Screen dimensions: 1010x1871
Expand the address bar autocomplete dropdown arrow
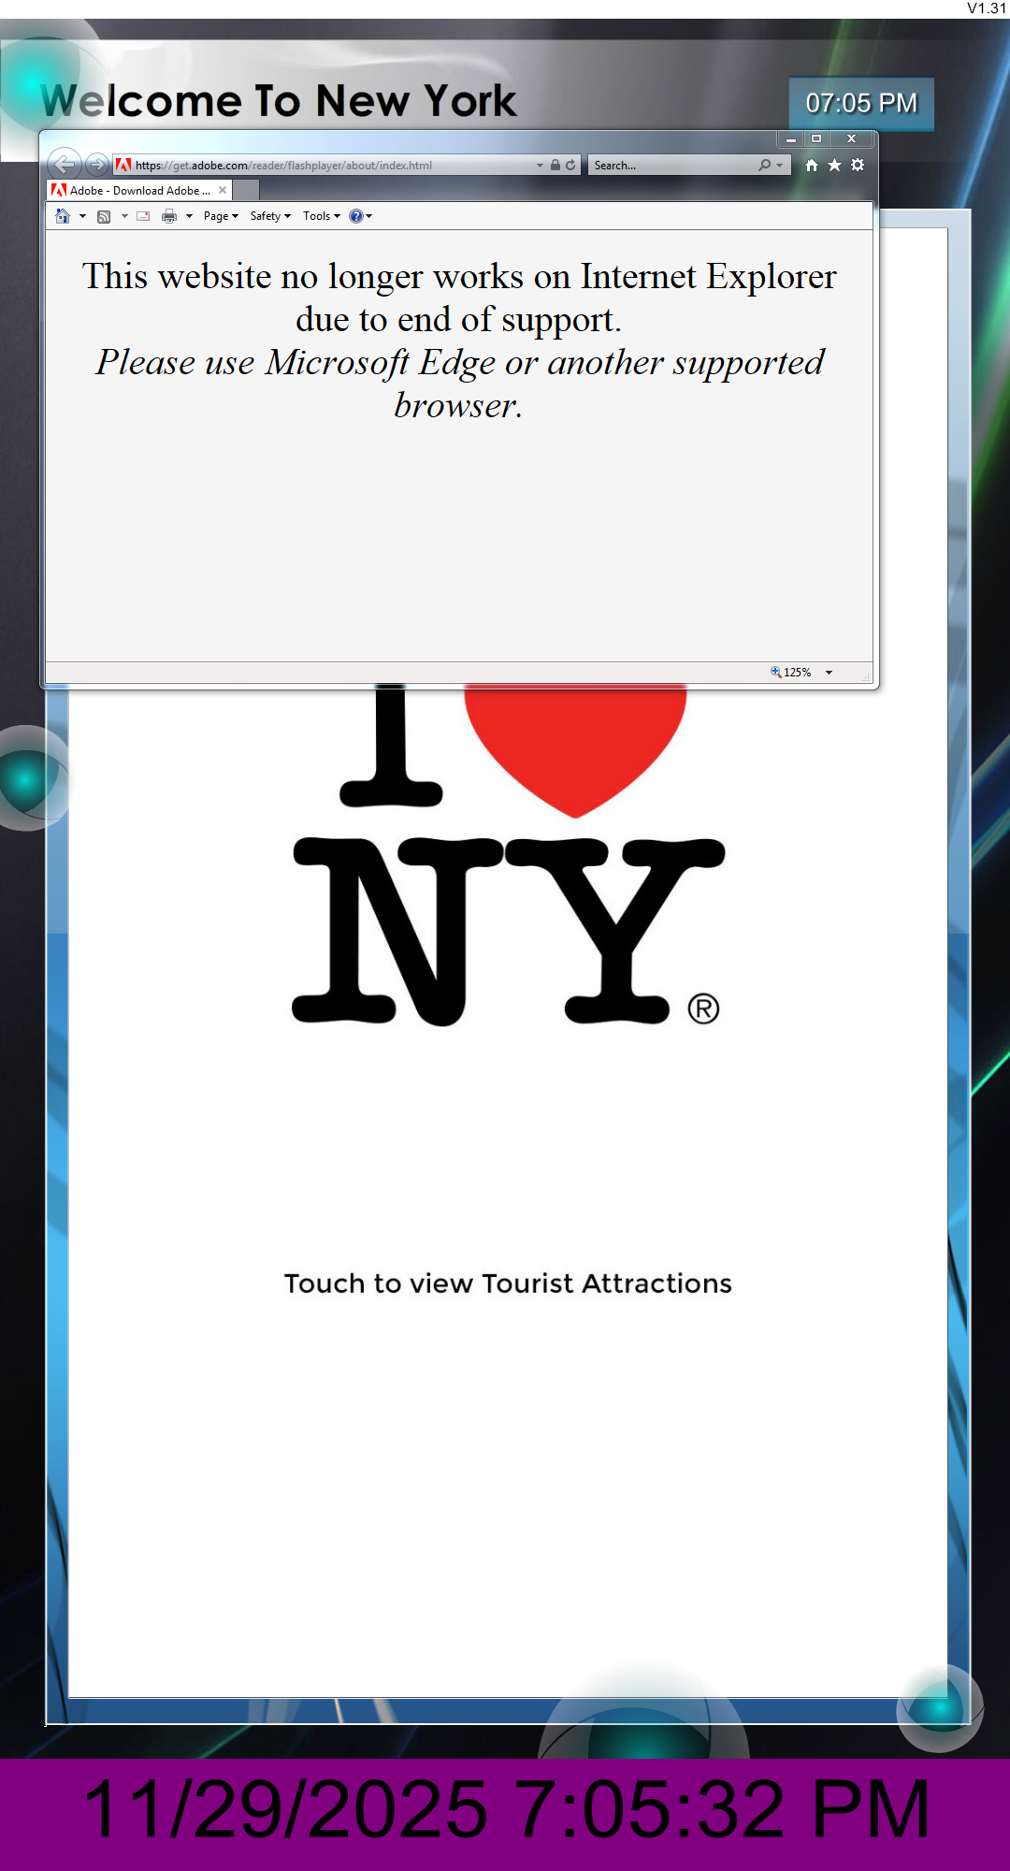[x=540, y=165]
